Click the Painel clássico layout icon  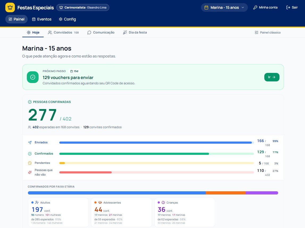coord(257,32)
